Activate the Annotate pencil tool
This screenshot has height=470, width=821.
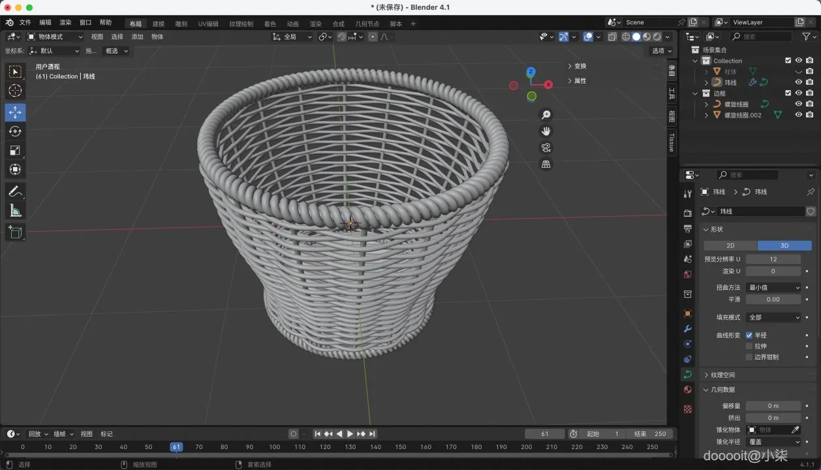(x=15, y=191)
